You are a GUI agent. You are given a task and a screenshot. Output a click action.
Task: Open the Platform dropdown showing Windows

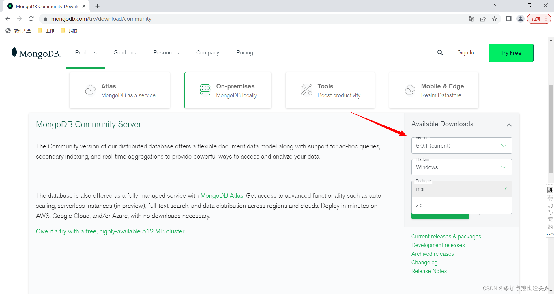pos(461,167)
